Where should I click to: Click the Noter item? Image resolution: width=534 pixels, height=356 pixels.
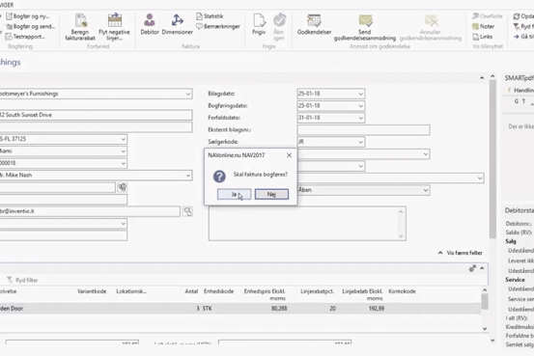coord(483,26)
